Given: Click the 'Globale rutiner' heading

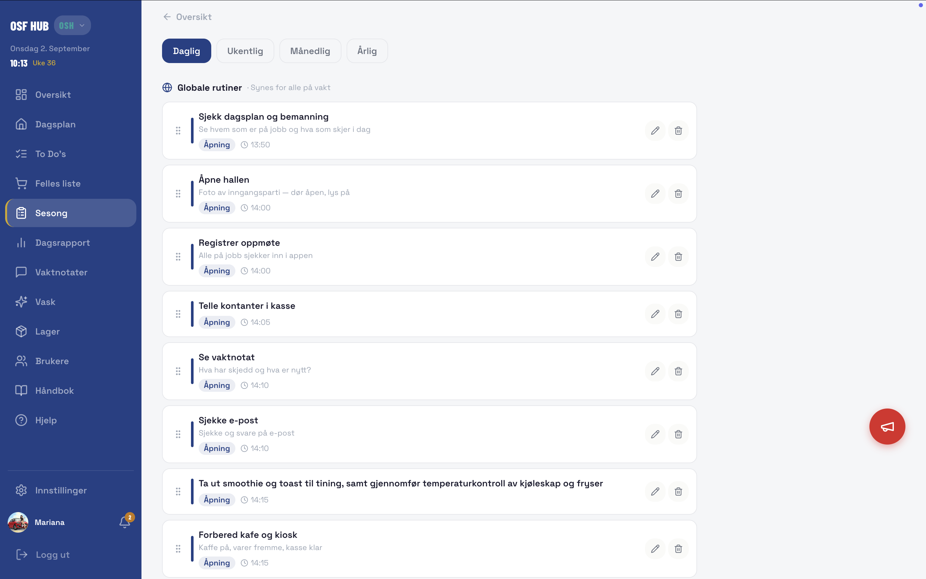Looking at the screenshot, I should 209,88.
